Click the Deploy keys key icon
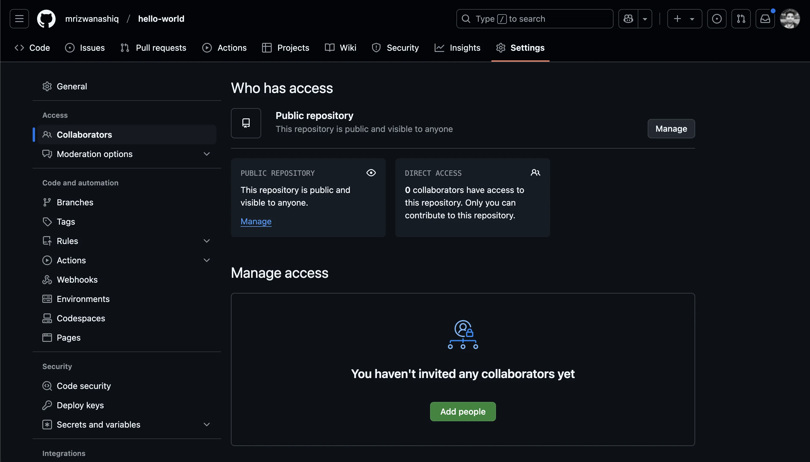The image size is (810, 462). (x=47, y=405)
